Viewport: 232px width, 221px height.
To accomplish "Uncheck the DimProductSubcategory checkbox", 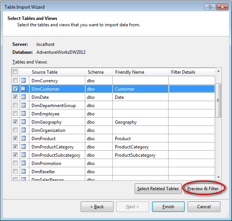I will click(x=15, y=155).
